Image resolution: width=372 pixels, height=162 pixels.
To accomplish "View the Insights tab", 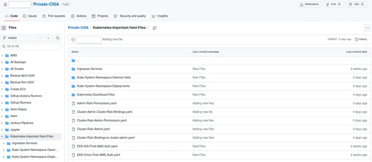I will (x=160, y=16).
